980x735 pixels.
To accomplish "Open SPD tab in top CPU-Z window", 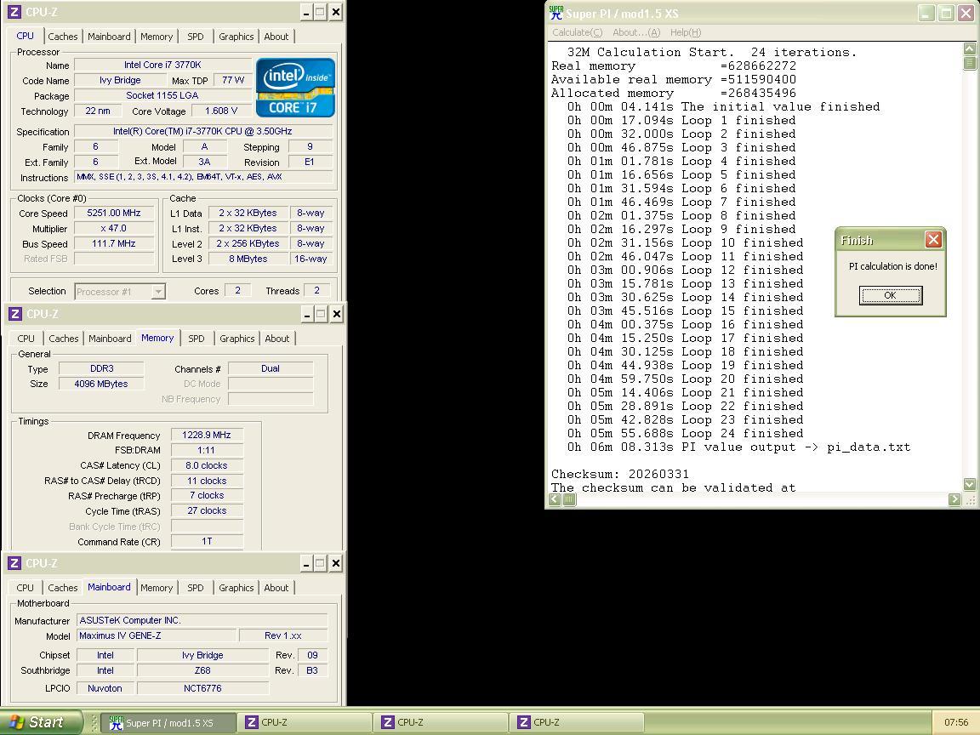I will [196, 37].
